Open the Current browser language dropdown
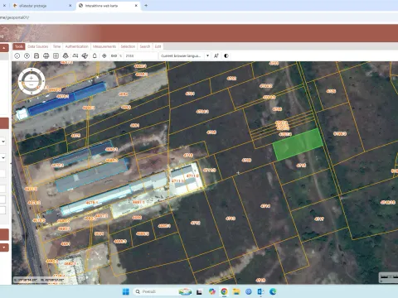 [x=185, y=55]
